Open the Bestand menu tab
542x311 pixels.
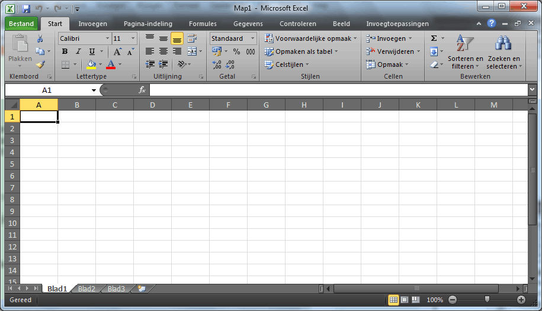[22, 24]
